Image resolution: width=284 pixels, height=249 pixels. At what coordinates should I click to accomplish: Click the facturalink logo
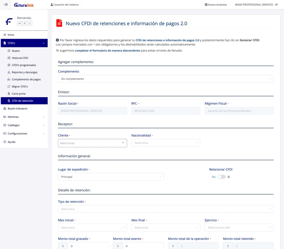24,5
